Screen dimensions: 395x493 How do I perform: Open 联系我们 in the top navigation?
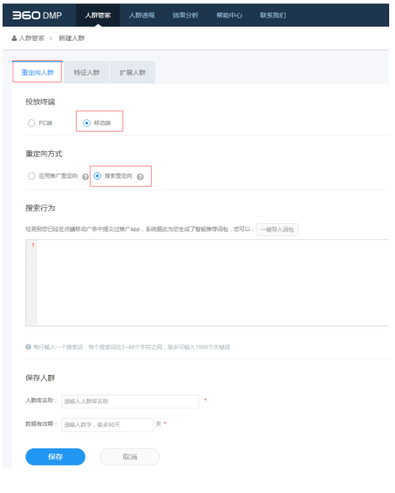(272, 15)
